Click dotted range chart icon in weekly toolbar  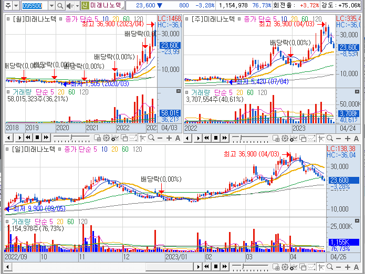(311, 139)
